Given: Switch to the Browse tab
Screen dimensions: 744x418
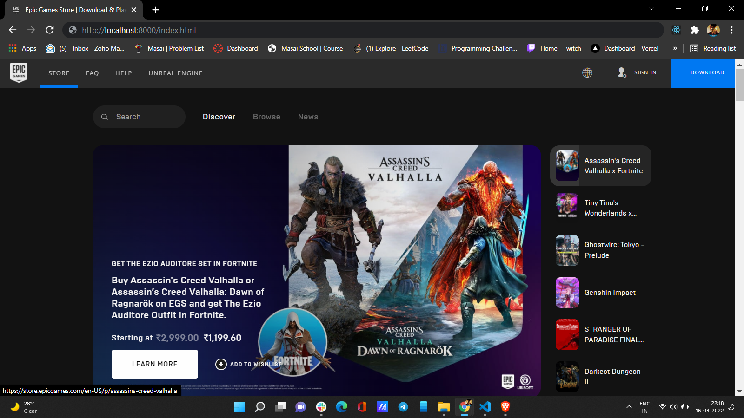Looking at the screenshot, I should pos(266,117).
